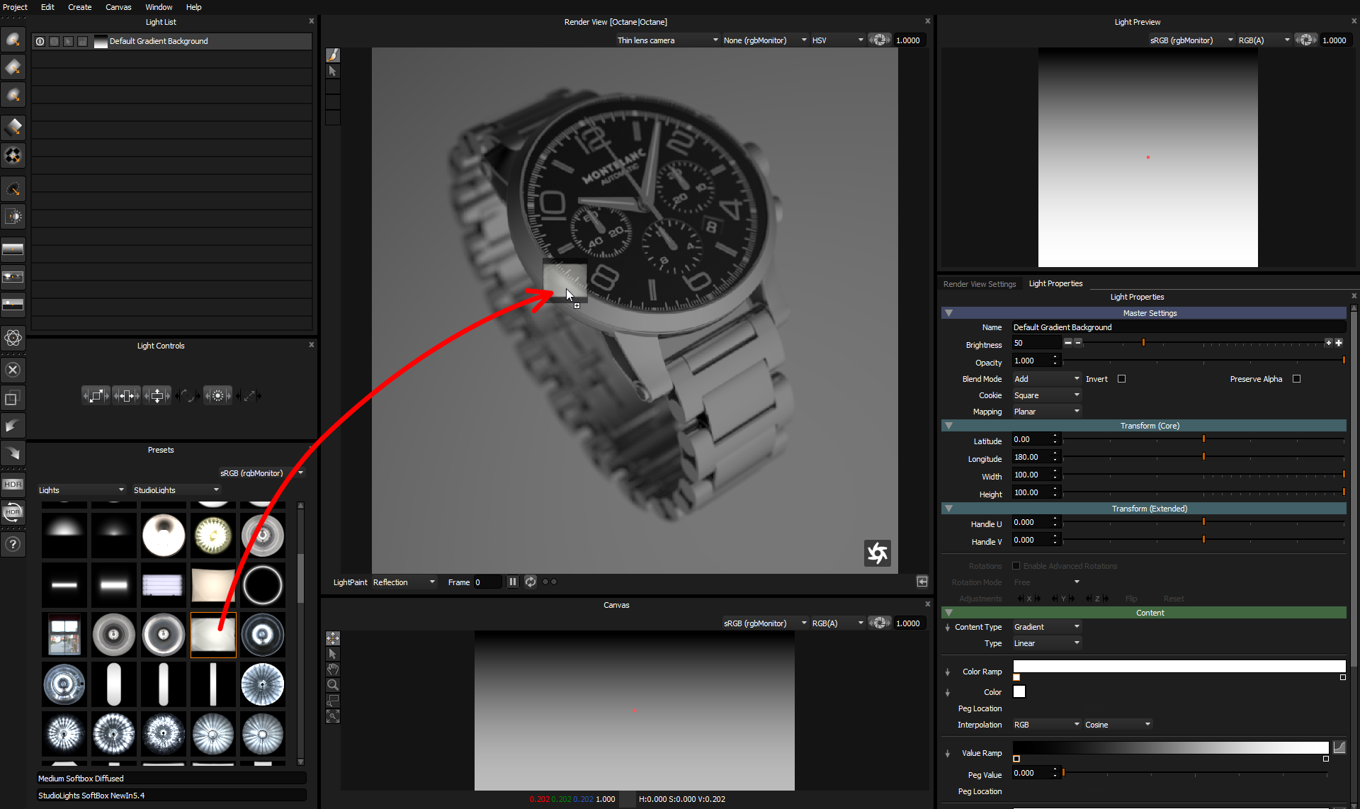Click the Create menu in the menu bar
This screenshot has height=809, width=1360.
[80, 8]
